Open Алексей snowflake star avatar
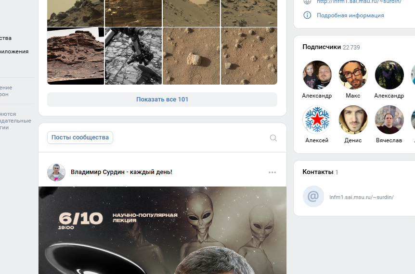 coord(317,120)
